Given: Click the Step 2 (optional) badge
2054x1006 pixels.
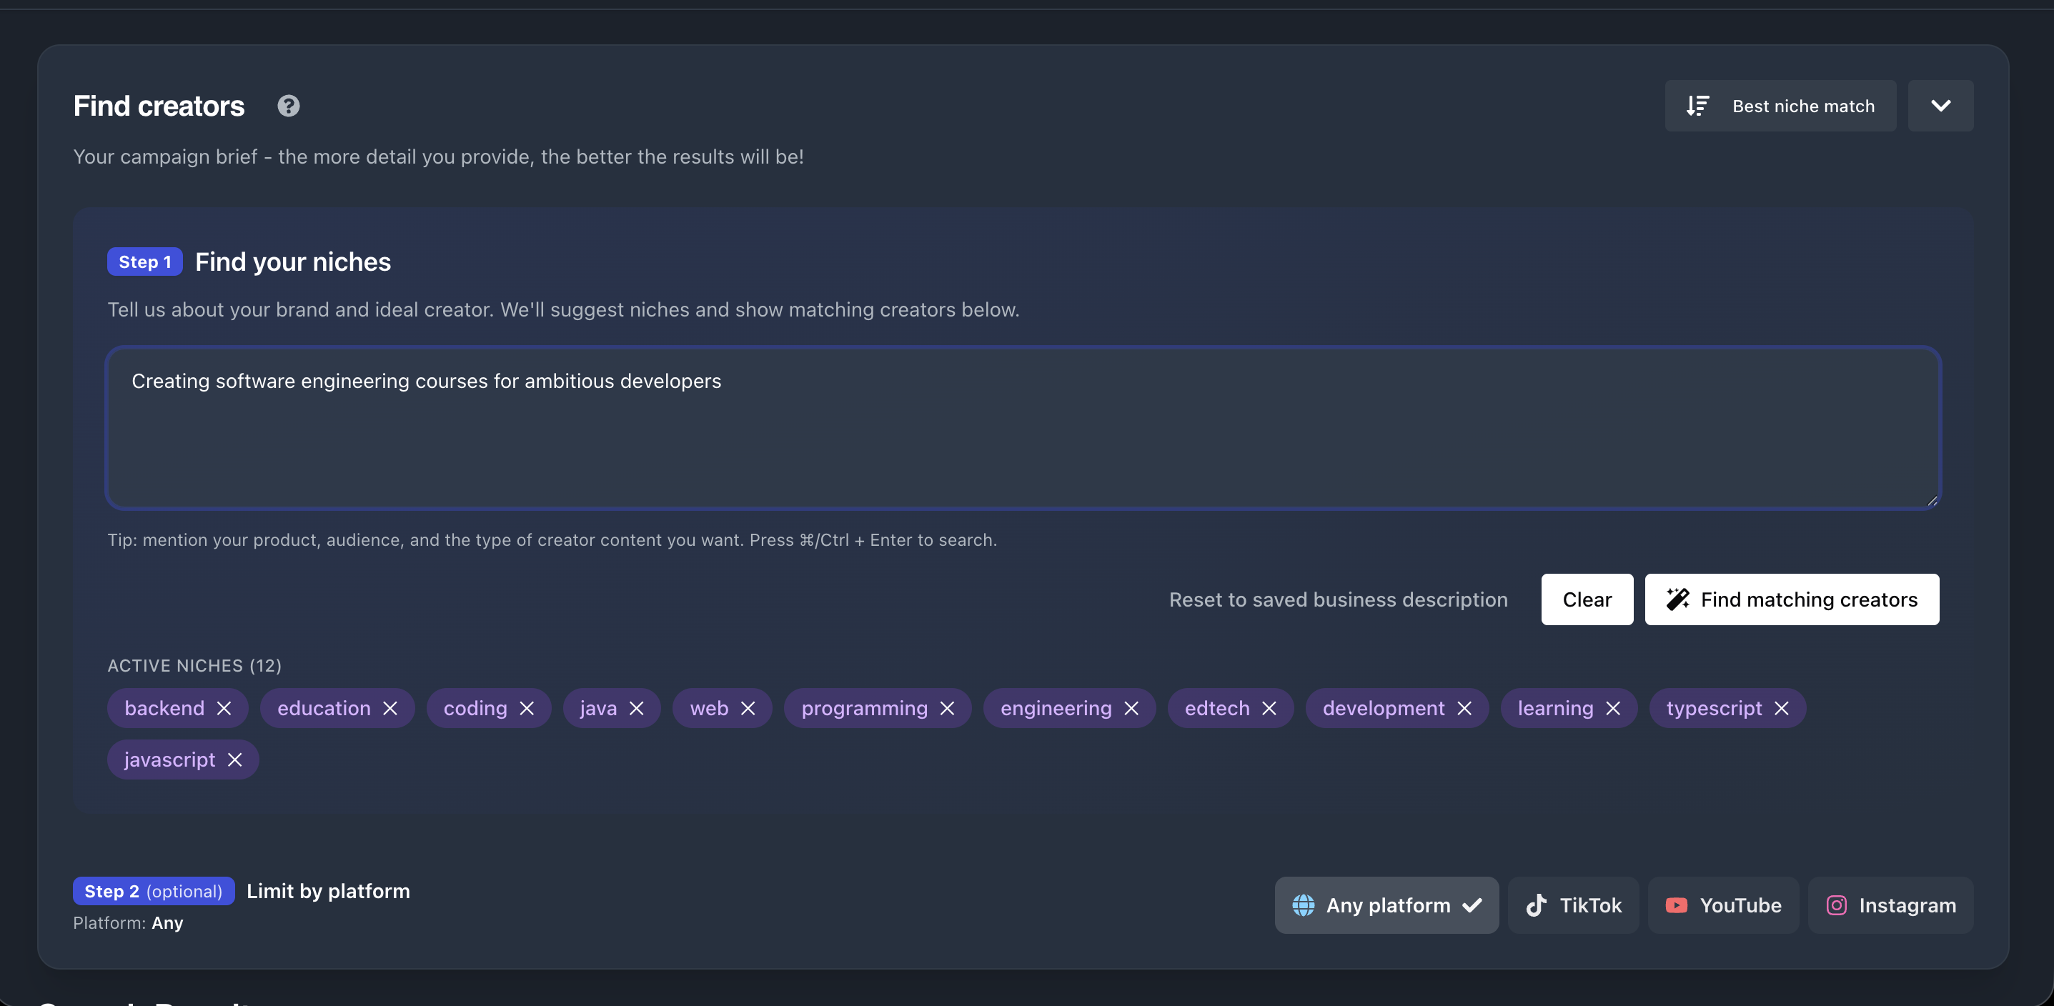Looking at the screenshot, I should (x=154, y=891).
